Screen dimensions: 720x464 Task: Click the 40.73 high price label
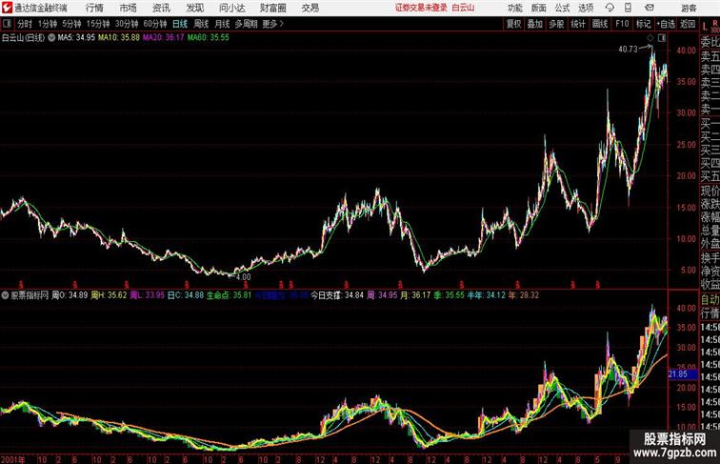coord(628,50)
